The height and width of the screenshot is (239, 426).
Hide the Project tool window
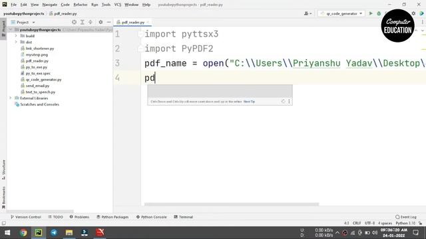coord(108,22)
